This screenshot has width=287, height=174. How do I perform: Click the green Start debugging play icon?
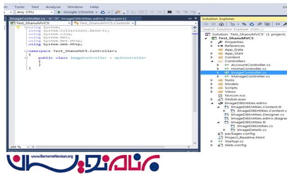click(59, 12)
